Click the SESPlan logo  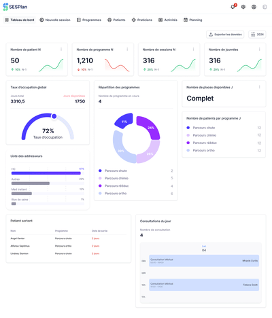[15, 7]
